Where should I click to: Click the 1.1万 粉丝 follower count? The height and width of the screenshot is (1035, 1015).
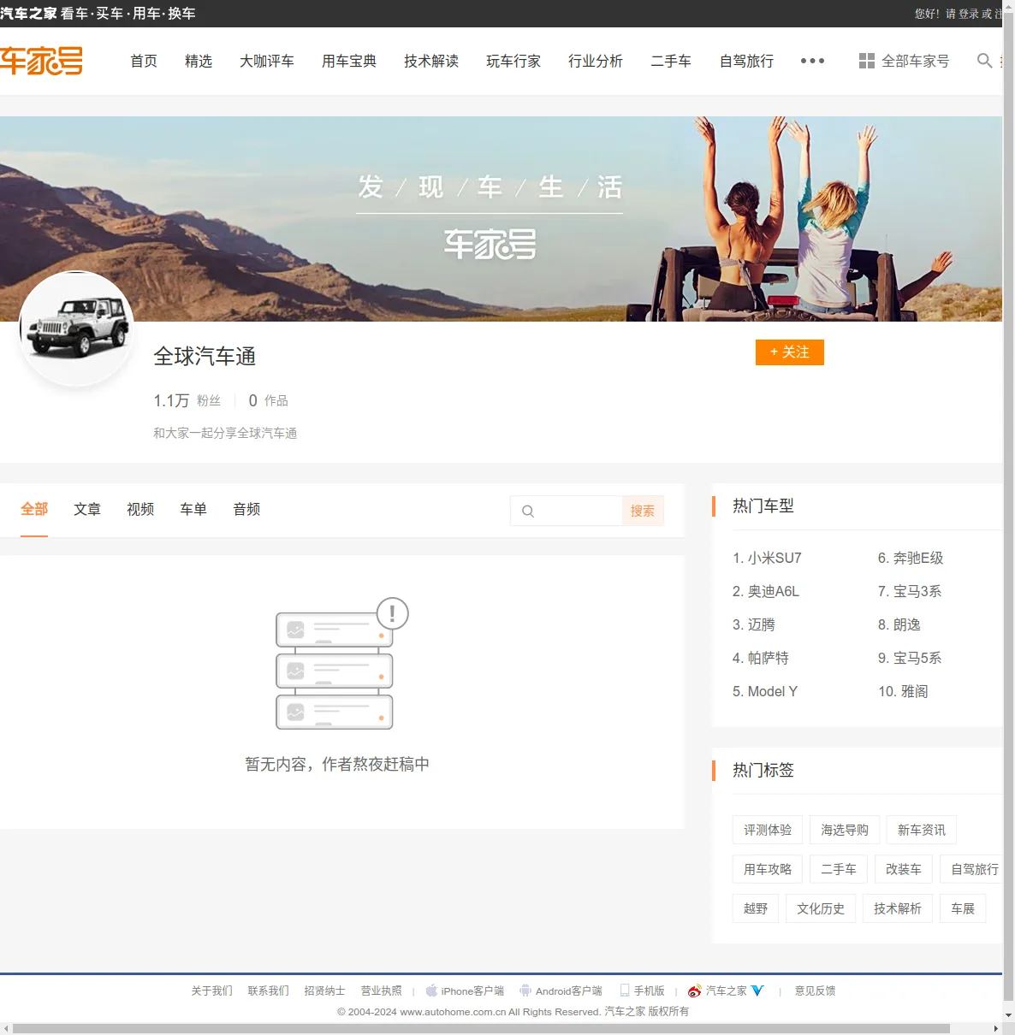187,400
